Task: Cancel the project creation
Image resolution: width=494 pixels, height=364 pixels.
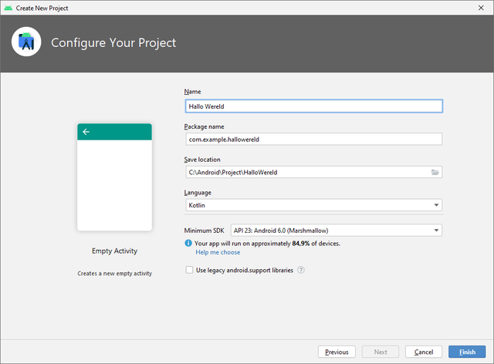Action: pyautogui.click(x=424, y=352)
